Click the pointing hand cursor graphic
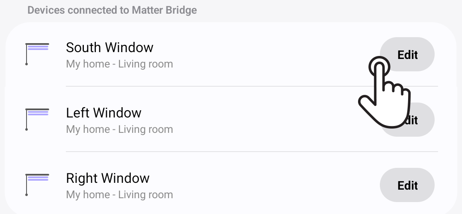 [x=384, y=92]
